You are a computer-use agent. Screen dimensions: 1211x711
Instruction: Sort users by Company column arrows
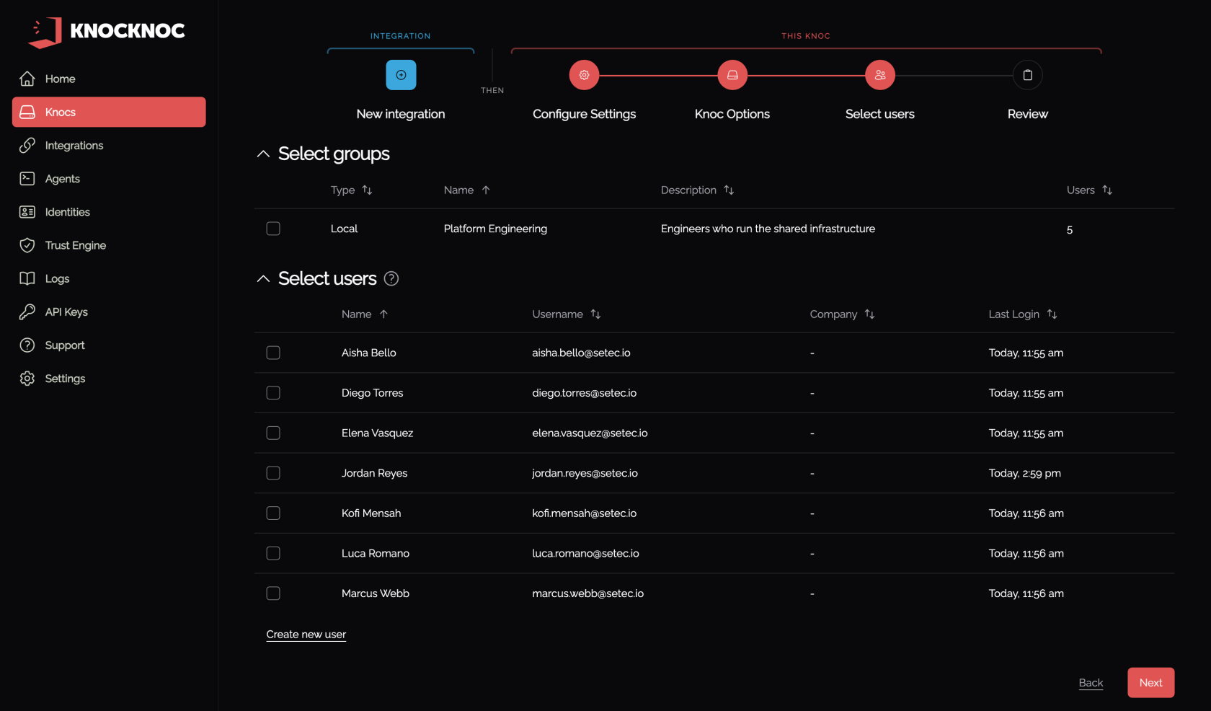coord(869,314)
